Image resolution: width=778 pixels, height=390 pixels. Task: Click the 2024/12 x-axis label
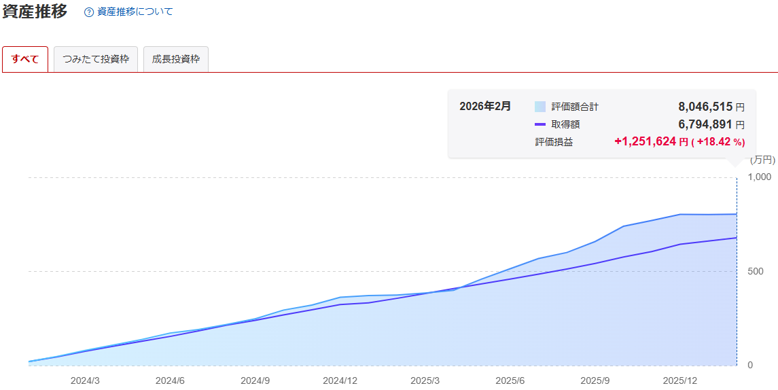pos(340,380)
